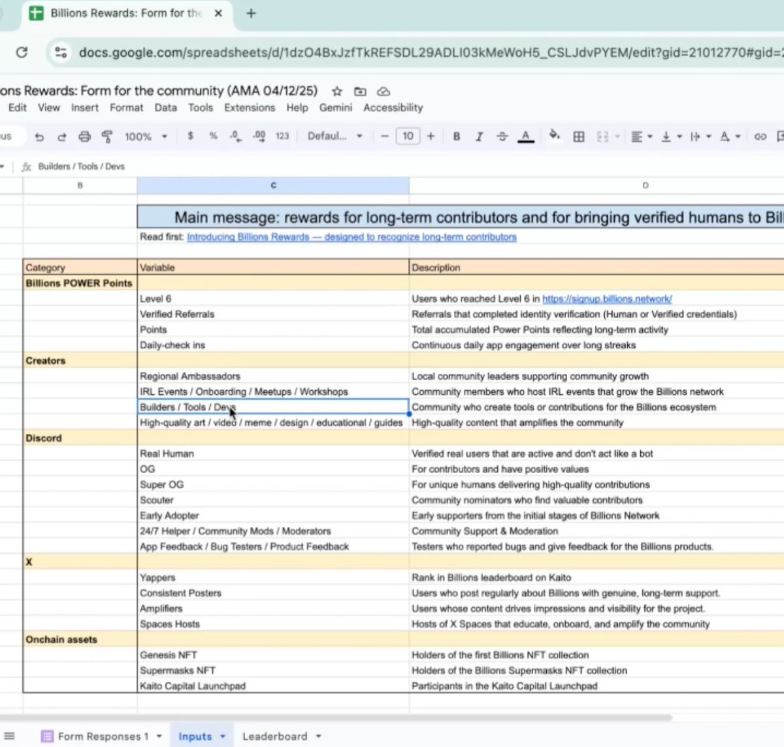The height and width of the screenshot is (747, 784).
Task: Open the fill color bucket
Action: click(554, 136)
